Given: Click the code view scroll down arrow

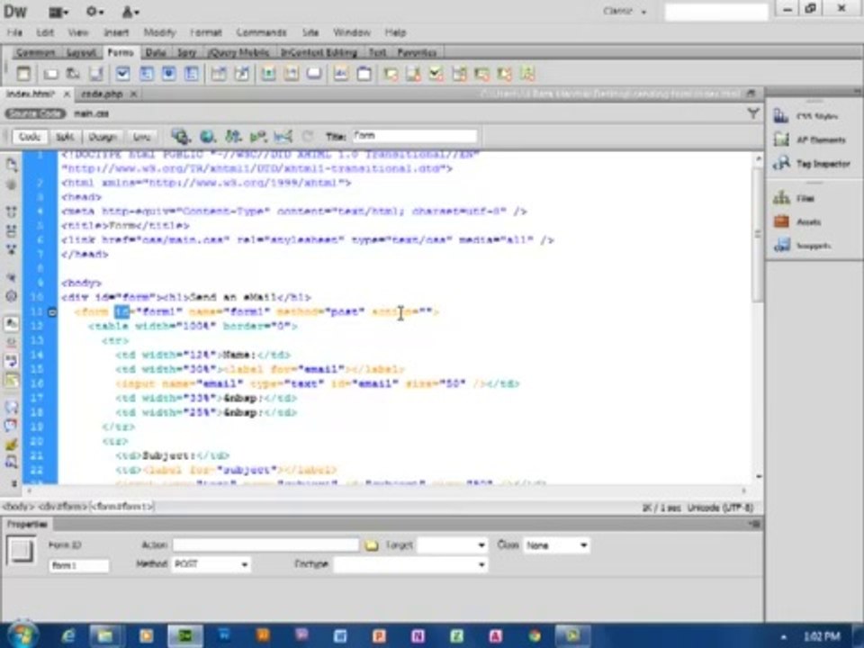Looking at the screenshot, I should tap(758, 476).
